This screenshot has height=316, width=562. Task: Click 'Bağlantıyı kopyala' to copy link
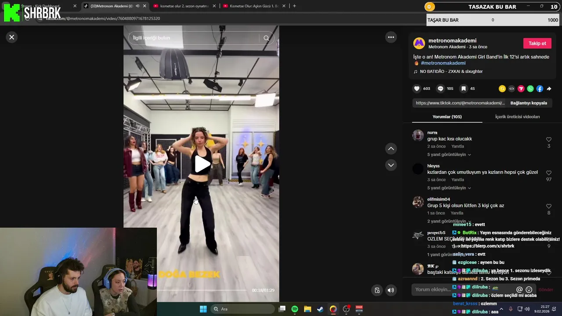529,103
